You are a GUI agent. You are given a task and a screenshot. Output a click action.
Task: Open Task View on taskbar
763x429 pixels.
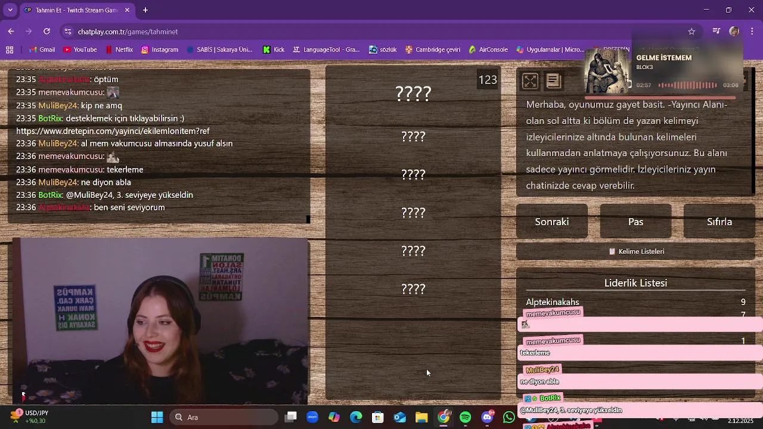point(291,417)
